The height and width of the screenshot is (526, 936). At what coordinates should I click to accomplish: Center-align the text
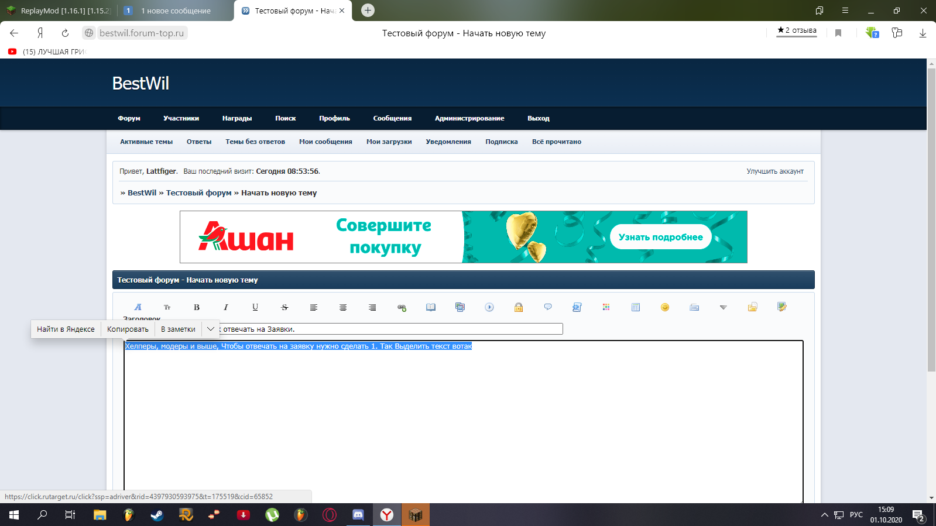click(343, 307)
